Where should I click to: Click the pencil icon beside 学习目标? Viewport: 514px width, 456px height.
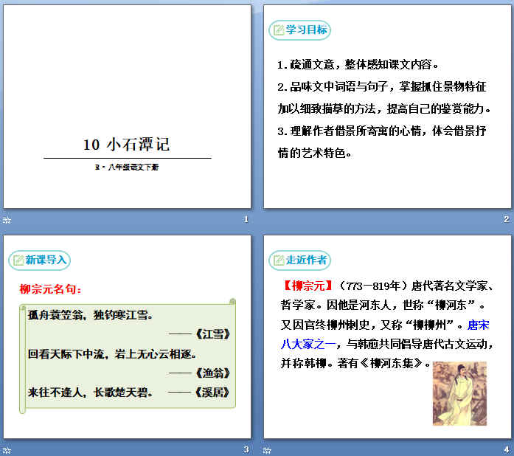click(279, 30)
